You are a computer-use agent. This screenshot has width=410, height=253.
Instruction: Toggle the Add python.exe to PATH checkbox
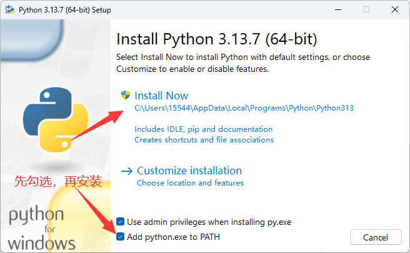pyautogui.click(x=120, y=237)
